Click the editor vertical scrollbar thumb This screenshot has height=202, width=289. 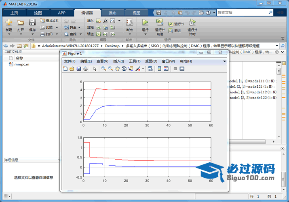click(x=278, y=71)
